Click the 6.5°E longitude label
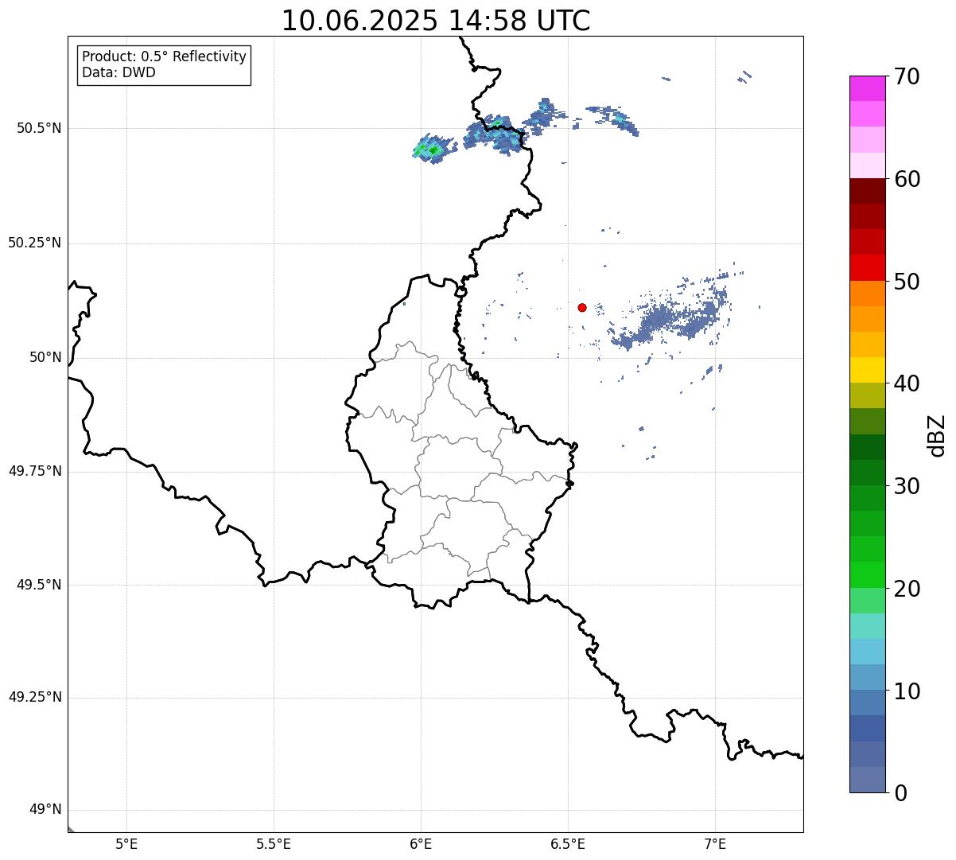Screen dimensions: 956x860 click(x=568, y=844)
